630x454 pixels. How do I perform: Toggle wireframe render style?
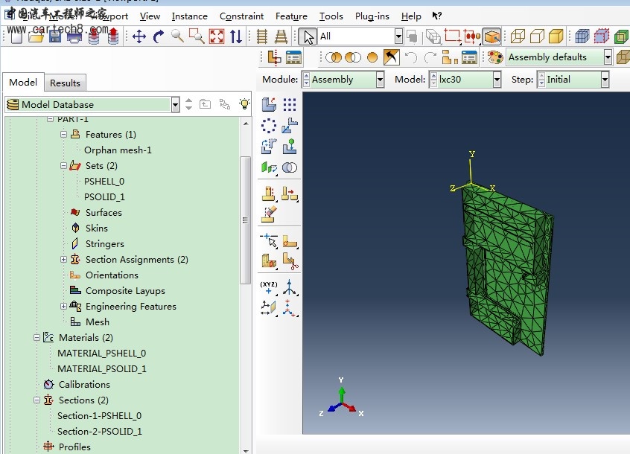pyautogui.click(x=518, y=36)
